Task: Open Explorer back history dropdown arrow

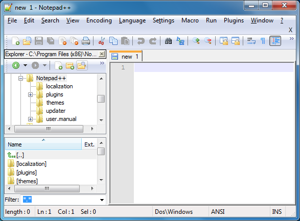Action: 25,65
